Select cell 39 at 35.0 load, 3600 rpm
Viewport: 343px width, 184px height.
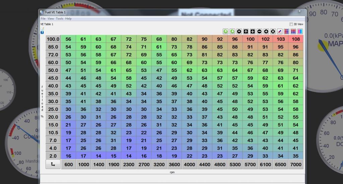click(x=174, y=94)
